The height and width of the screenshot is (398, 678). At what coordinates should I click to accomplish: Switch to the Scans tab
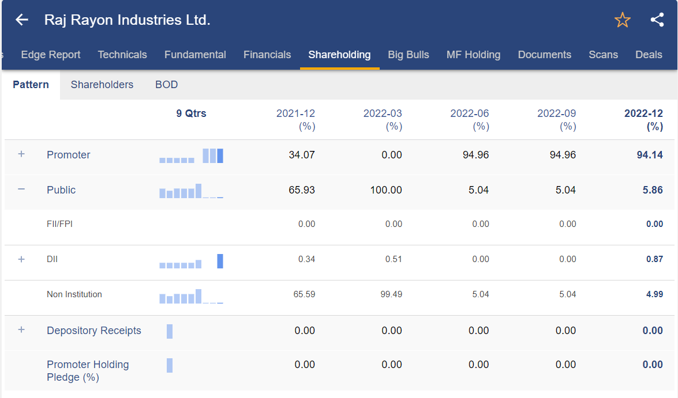[x=603, y=55]
